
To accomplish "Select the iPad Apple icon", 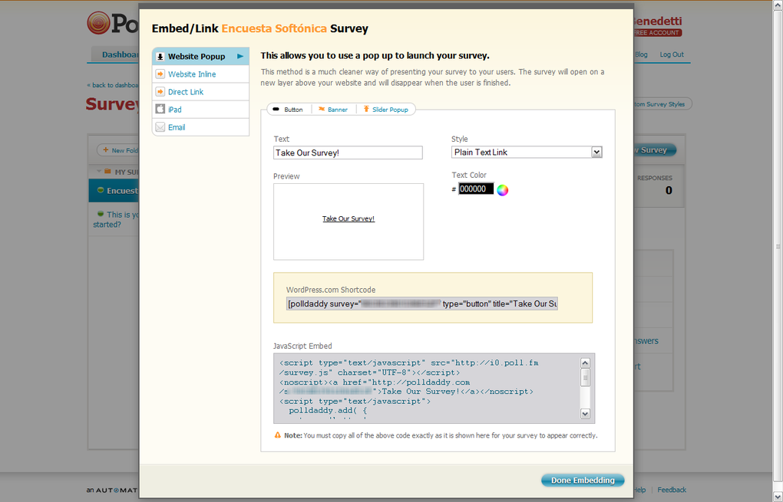I will tap(159, 109).
